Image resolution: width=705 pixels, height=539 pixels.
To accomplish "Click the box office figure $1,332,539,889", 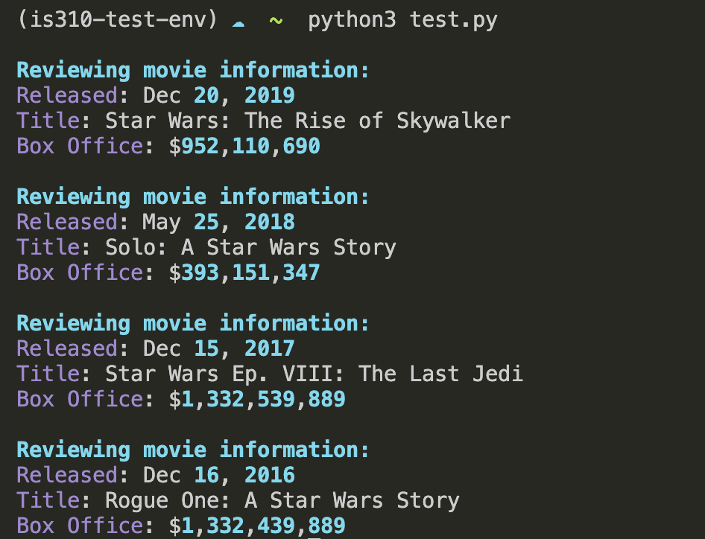I will (x=258, y=399).
